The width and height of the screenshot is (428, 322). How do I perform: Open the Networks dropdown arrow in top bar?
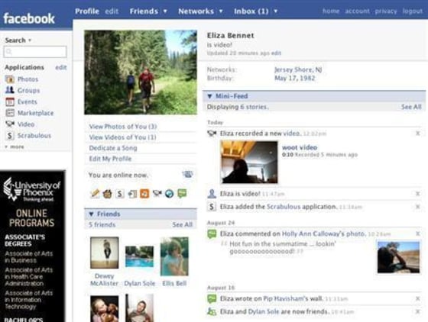click(221, 11)
